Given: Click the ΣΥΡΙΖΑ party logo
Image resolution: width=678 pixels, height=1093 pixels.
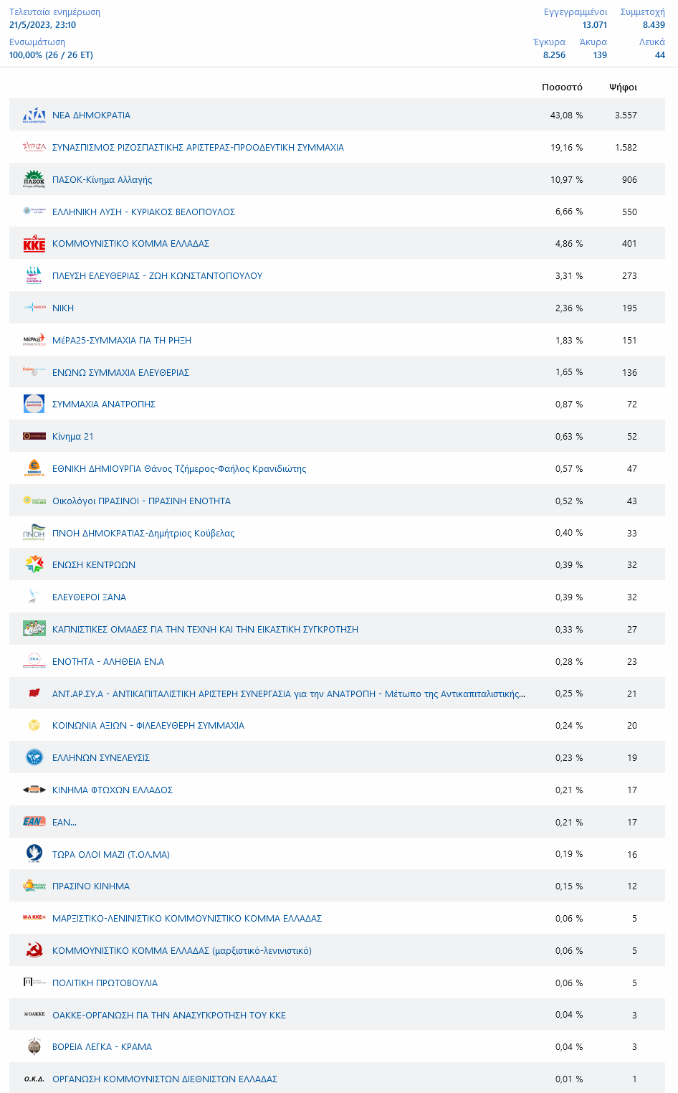Looking at the screenshot, I should pos(34,147).
